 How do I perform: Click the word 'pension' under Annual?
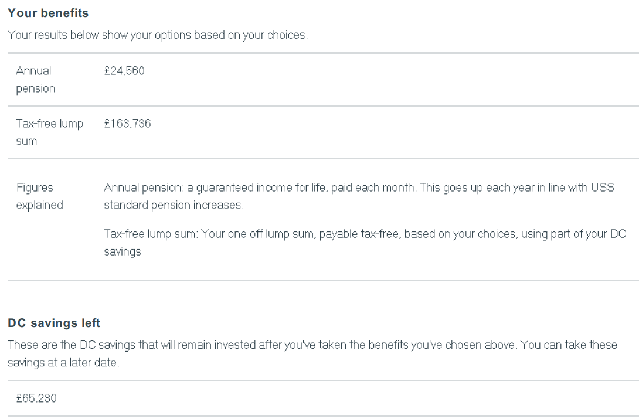[35, 88]
